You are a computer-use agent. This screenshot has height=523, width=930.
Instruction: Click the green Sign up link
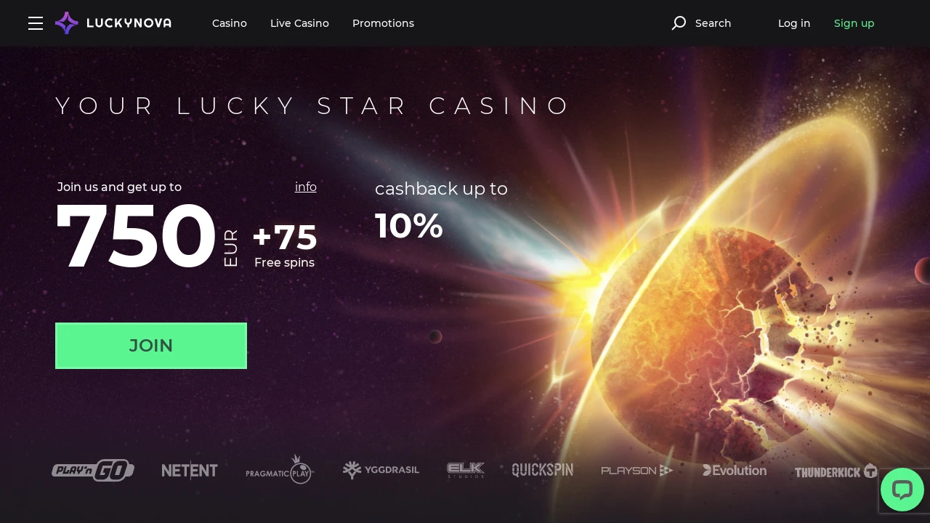coord(854,23)
